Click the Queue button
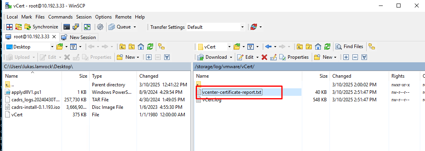 click(x=120, y=27)
